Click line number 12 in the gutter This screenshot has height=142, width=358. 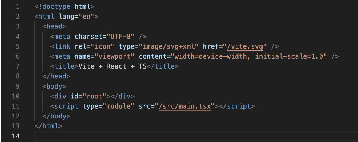[16, 116]
